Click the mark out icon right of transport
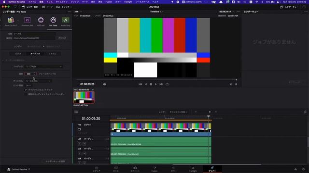Image resolution: width=309 pixels, height=173 pixels. point(236,84)
